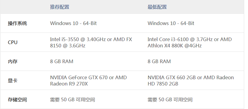Click minimum 8 GB RAM cell
The height and width of the screenshot is (109, 248).
(x=159, y=61)
